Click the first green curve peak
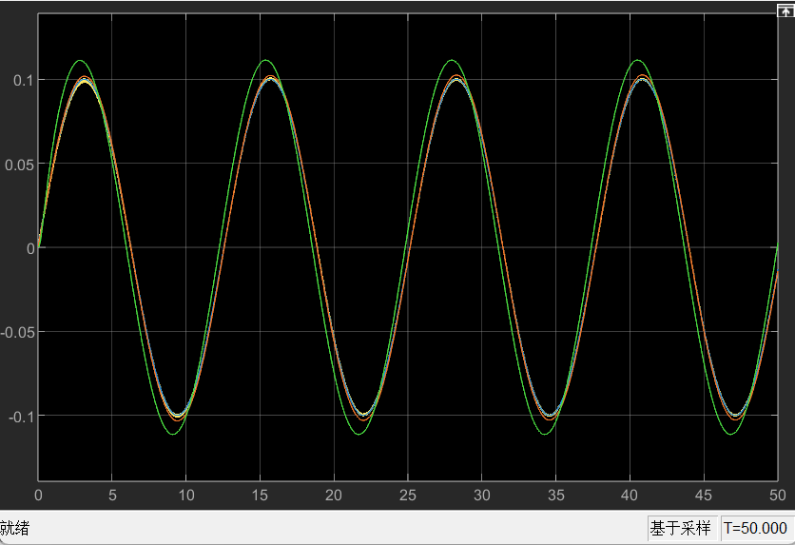This screenshot has height=545, width=795. 81,60
